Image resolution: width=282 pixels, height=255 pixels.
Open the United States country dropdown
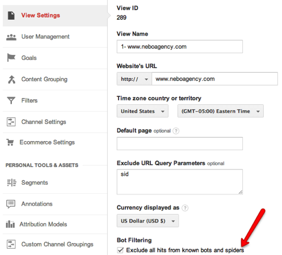tap(142, 111)
